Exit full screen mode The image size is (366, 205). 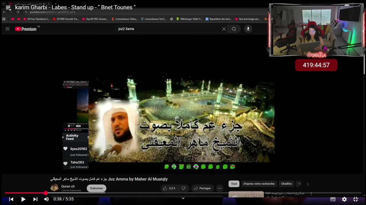coord(356,199)
